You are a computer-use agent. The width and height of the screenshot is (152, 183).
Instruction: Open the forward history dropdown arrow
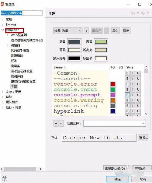pyautogui.click(x=148, y=13)
